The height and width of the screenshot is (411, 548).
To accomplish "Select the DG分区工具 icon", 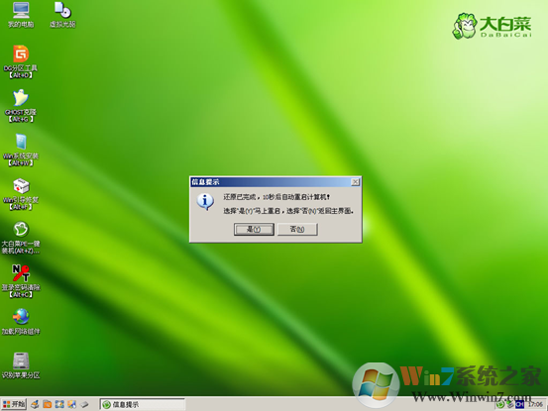I will click(x=21, y=61).
